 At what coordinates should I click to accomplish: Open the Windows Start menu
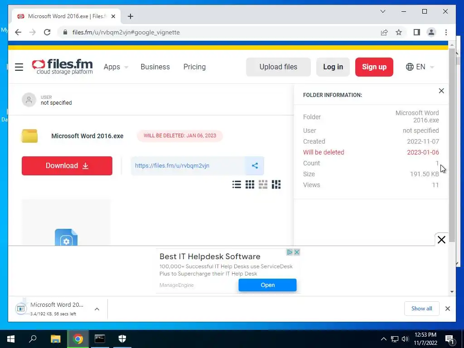pyautogui.click(x=11, y=339)
